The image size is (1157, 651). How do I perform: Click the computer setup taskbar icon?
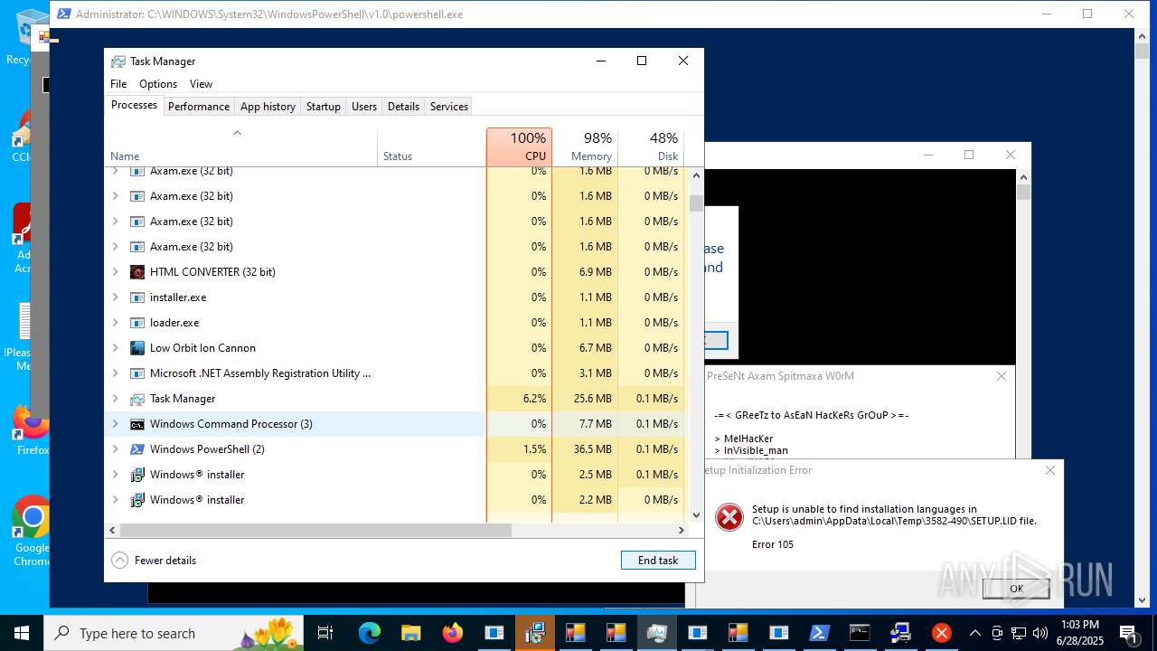(x=900, y=633)
